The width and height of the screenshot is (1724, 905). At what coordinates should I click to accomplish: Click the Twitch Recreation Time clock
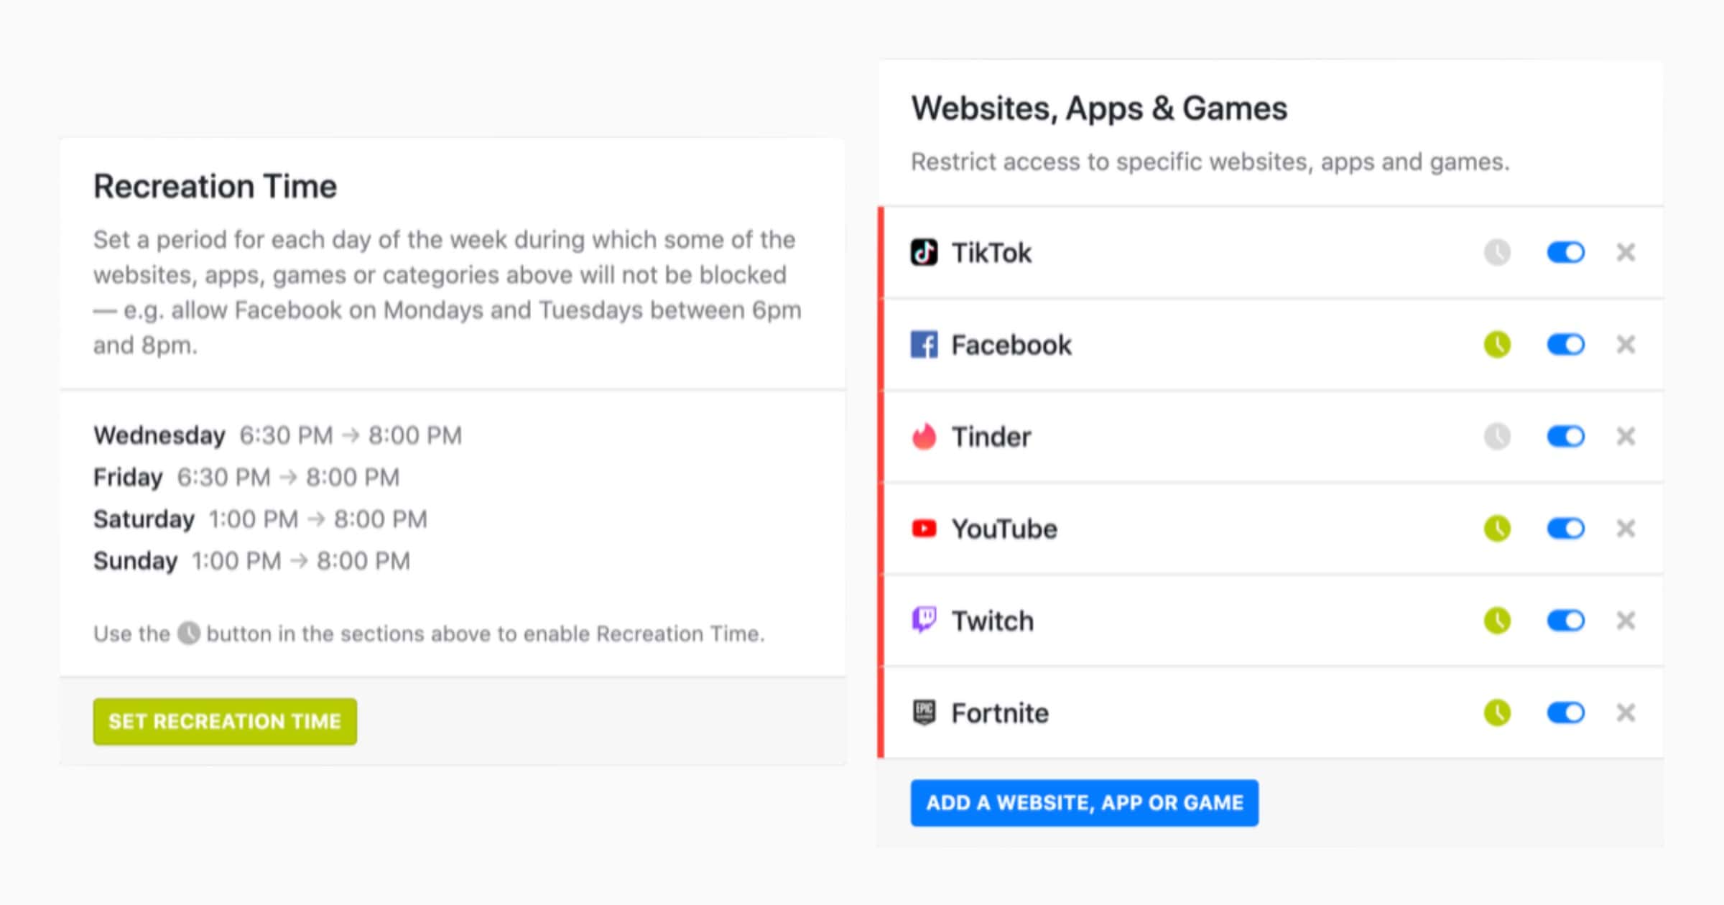[x=1497, y=621]
